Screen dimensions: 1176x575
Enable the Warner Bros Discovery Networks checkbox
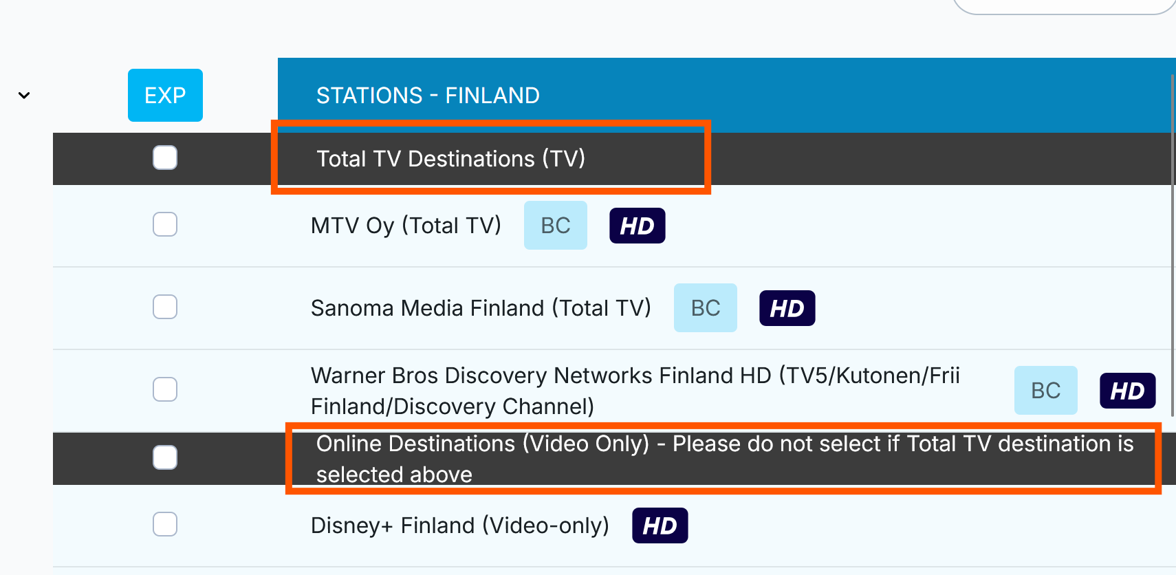pos(165,389)
